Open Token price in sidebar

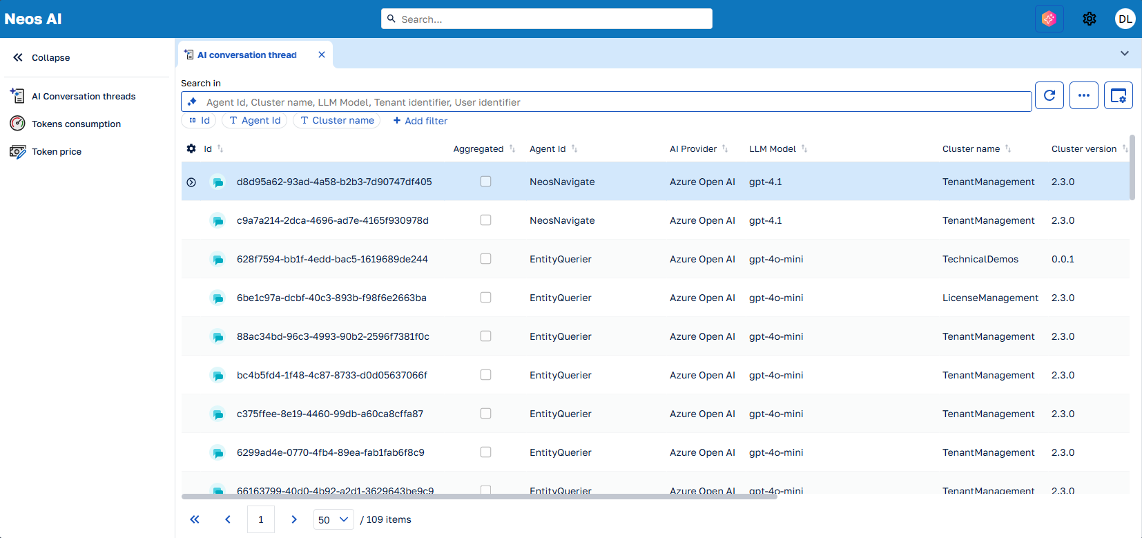(57, 152)
